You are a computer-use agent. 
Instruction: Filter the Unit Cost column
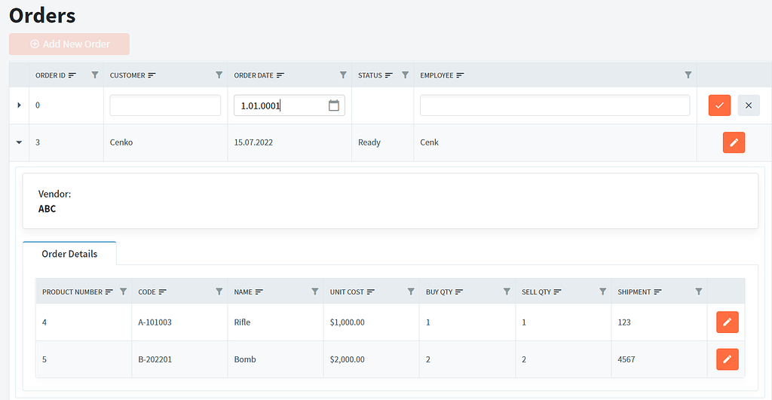click(x=411, y=292)
